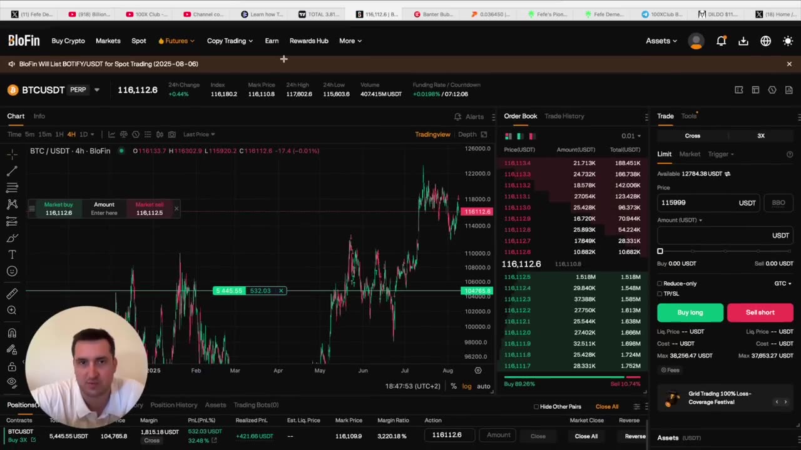
Task: Open the GTC time-in-force dropdown
Action: point(783,284)
